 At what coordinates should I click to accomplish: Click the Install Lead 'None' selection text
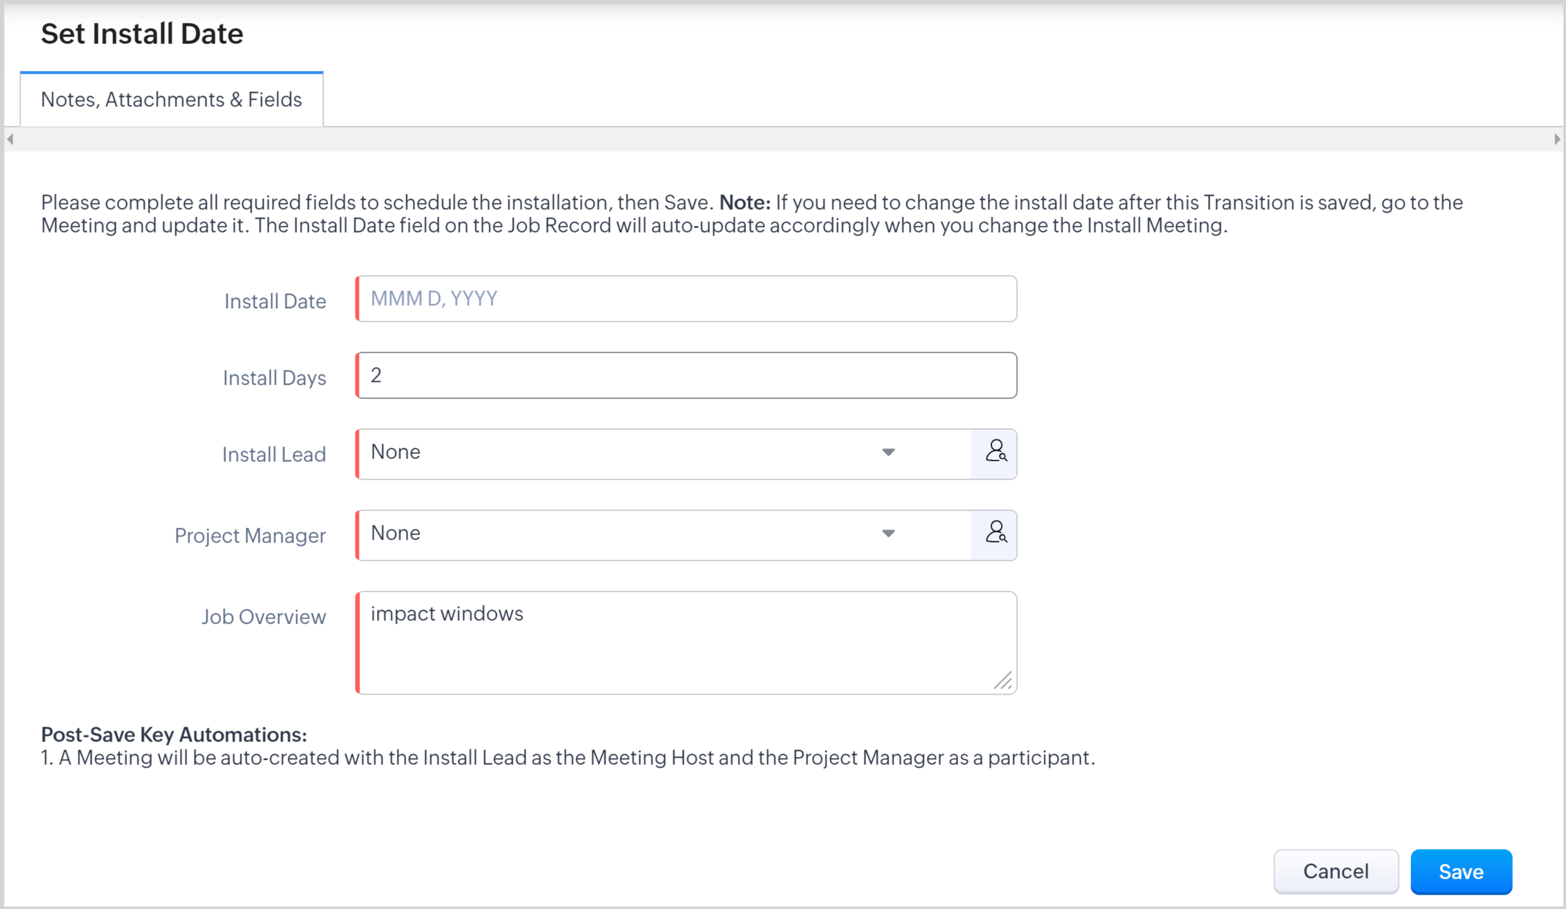396,452
